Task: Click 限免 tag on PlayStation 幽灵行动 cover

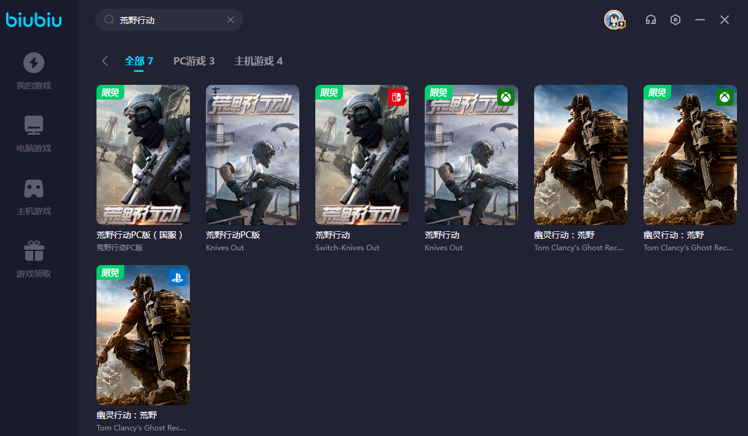Action: [x=111, y=272]
